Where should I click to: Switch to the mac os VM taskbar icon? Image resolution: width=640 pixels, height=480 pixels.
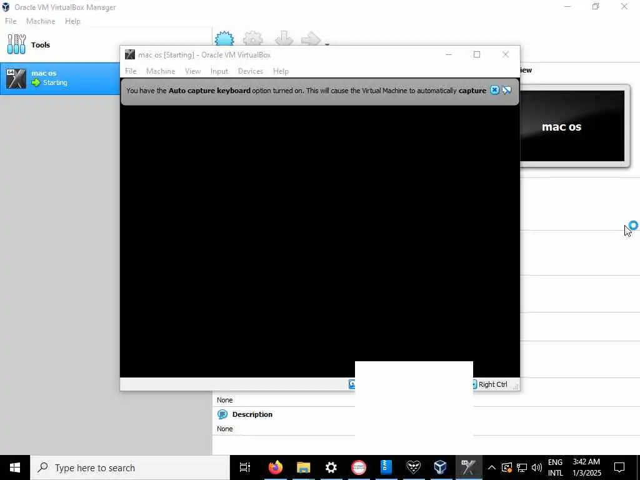point(469,467)
